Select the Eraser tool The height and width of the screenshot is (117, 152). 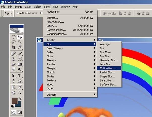(x=14, y=64)
